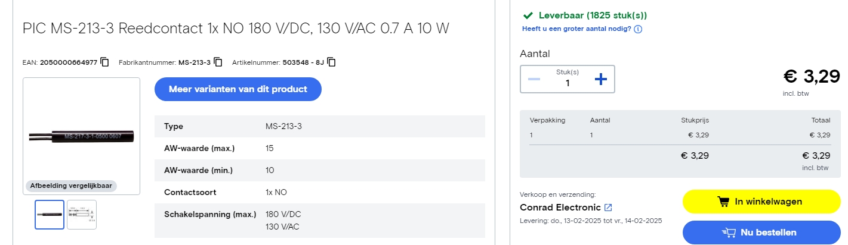Click the Conrad Electronic seller link
The image size is (848, 245).
560,208
